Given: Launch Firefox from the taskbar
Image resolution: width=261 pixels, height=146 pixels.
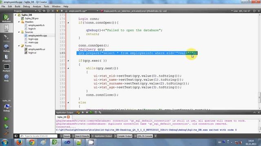Looking at the screenshot, I should click(19, 142).
